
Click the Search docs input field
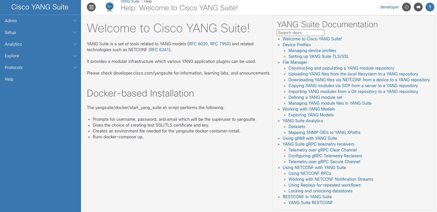300,33
